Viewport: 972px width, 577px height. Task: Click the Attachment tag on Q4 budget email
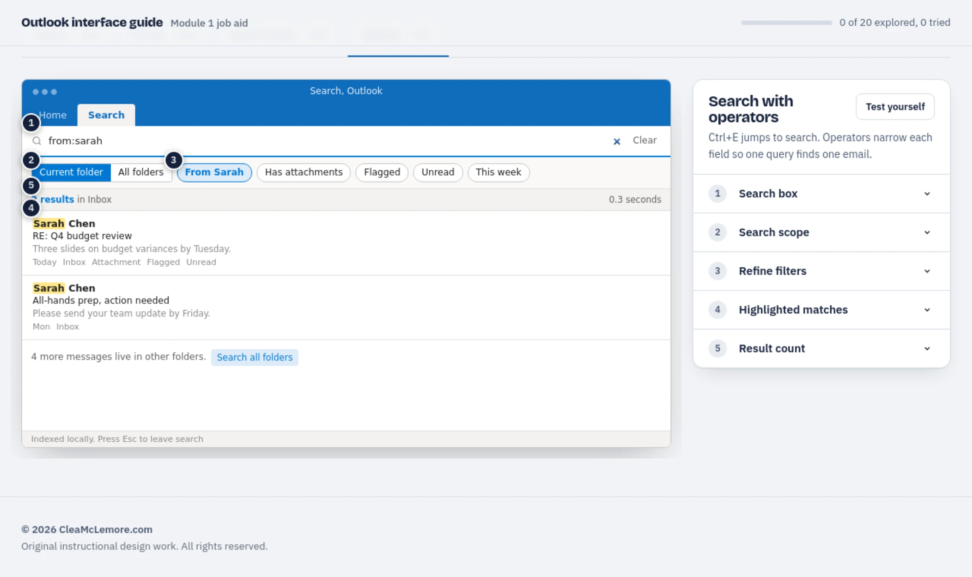116,262
